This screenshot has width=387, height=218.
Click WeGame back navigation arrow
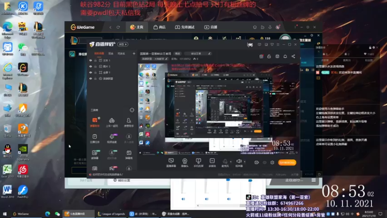[111, 27]
